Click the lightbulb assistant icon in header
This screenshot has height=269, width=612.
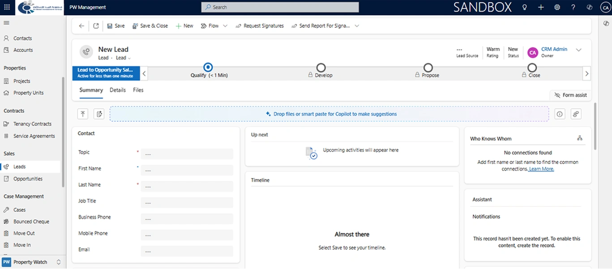[525, 7]
